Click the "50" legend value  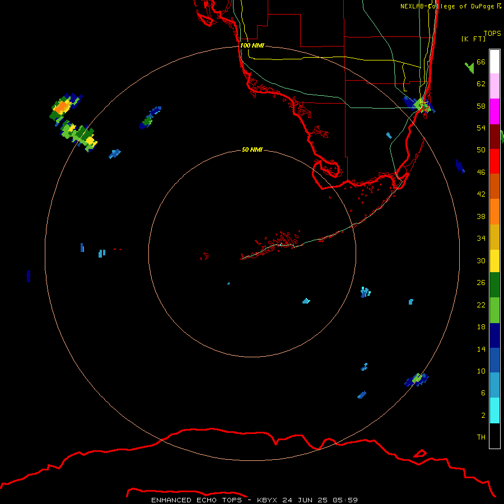point(481,150)
